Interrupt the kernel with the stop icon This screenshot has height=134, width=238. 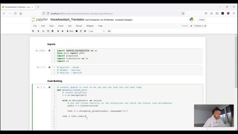pyautogui.click(x=77, y=31)
